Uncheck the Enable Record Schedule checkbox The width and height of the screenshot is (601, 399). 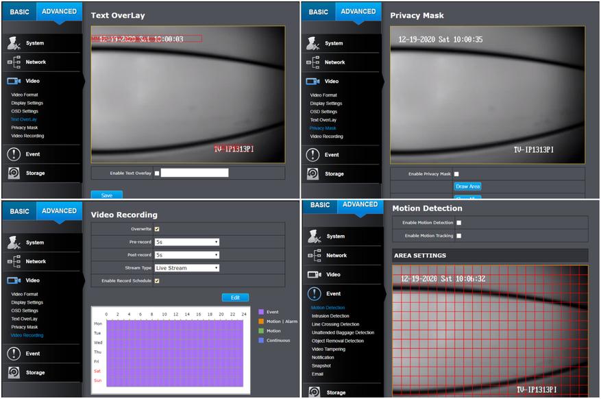click(x=157, y=281)
